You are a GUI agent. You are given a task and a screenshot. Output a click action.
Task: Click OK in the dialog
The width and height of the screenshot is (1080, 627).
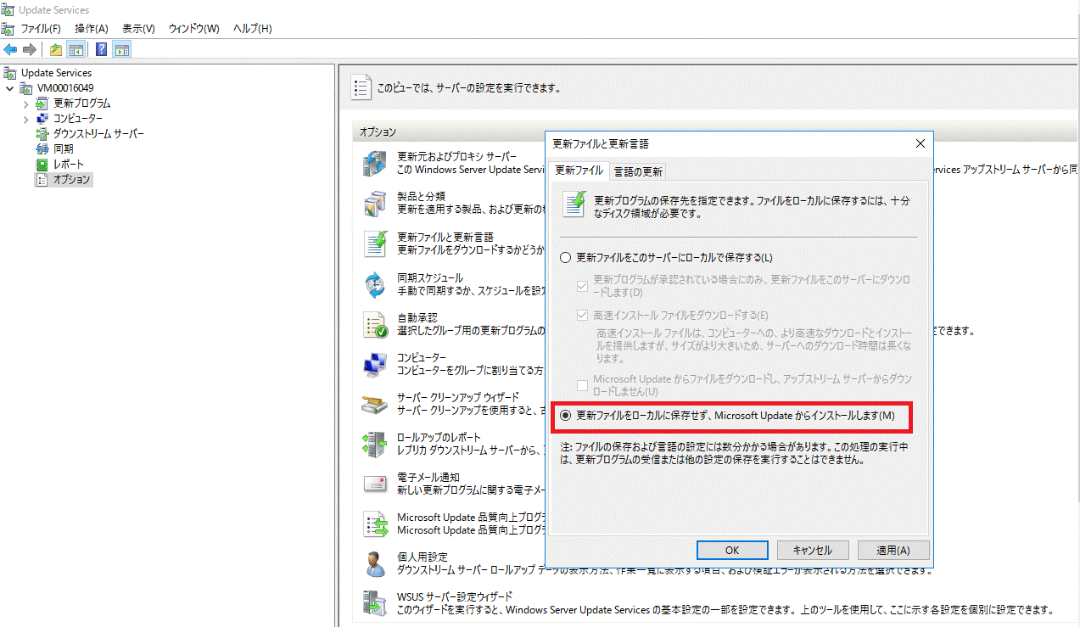pos(732,550)
